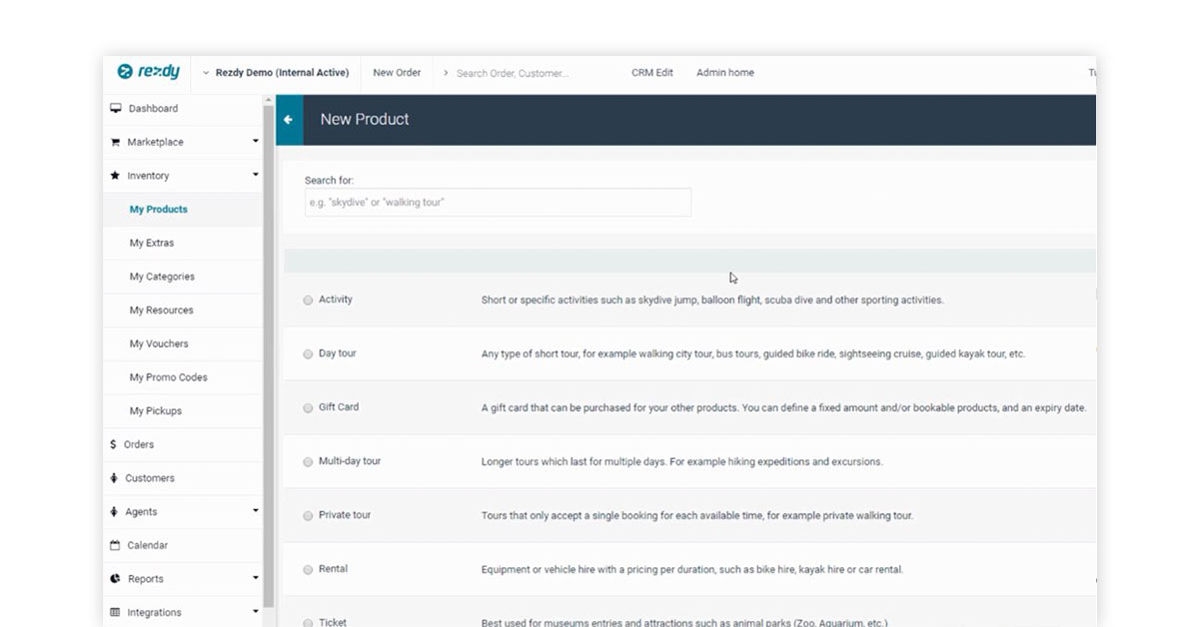The width and height of the screenshot is (1199, 627).
Task: Open the Orders section
Action: pyautogui.click(x=139, y=444)
